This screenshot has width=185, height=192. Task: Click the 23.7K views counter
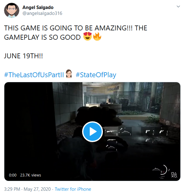[30, 175]
